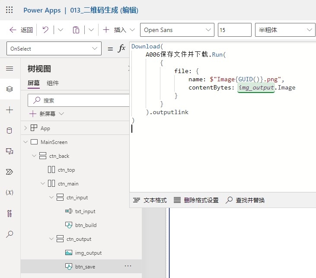Image resolution: width=316 pixels, height=278 pixels.
Task: Open the app launcher waffle icon
Action: point(10,10)
